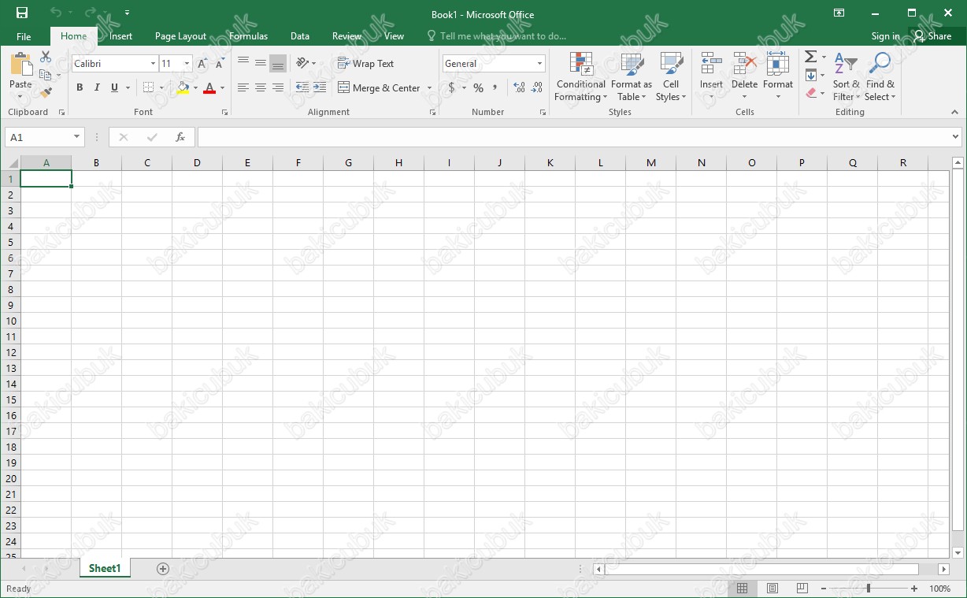Switch to Page Layout view in status bar
The image size is (967, 598).
[772, 589]
